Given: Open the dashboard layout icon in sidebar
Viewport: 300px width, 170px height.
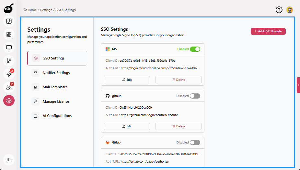Looking at the screenshot, I should (9, 21).
